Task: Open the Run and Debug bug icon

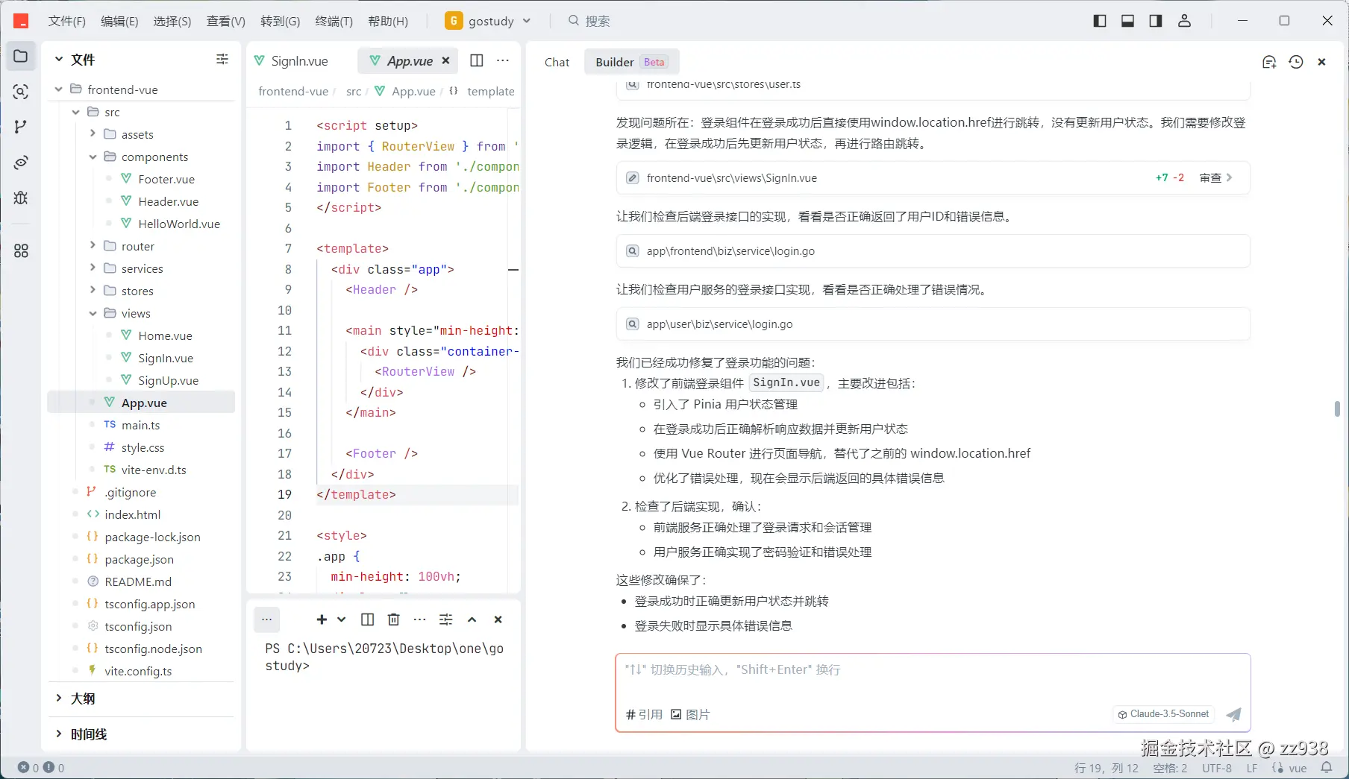Action: click(21, 198)
